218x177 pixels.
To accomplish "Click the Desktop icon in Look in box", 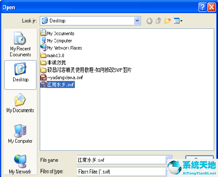I will [44, 21].
